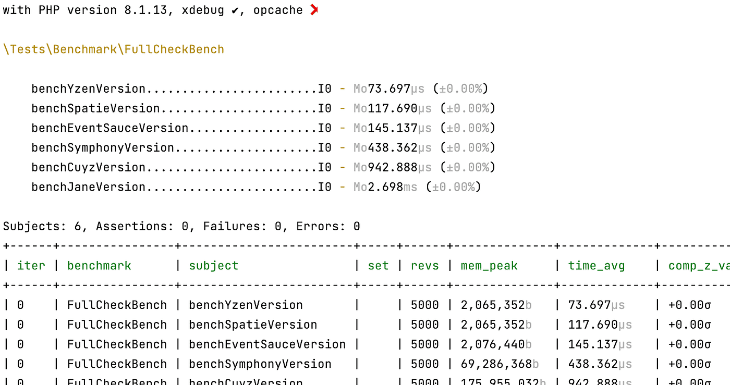
Task: Click the 2,076,440b mem_peak value
Action: pos(496,344)
